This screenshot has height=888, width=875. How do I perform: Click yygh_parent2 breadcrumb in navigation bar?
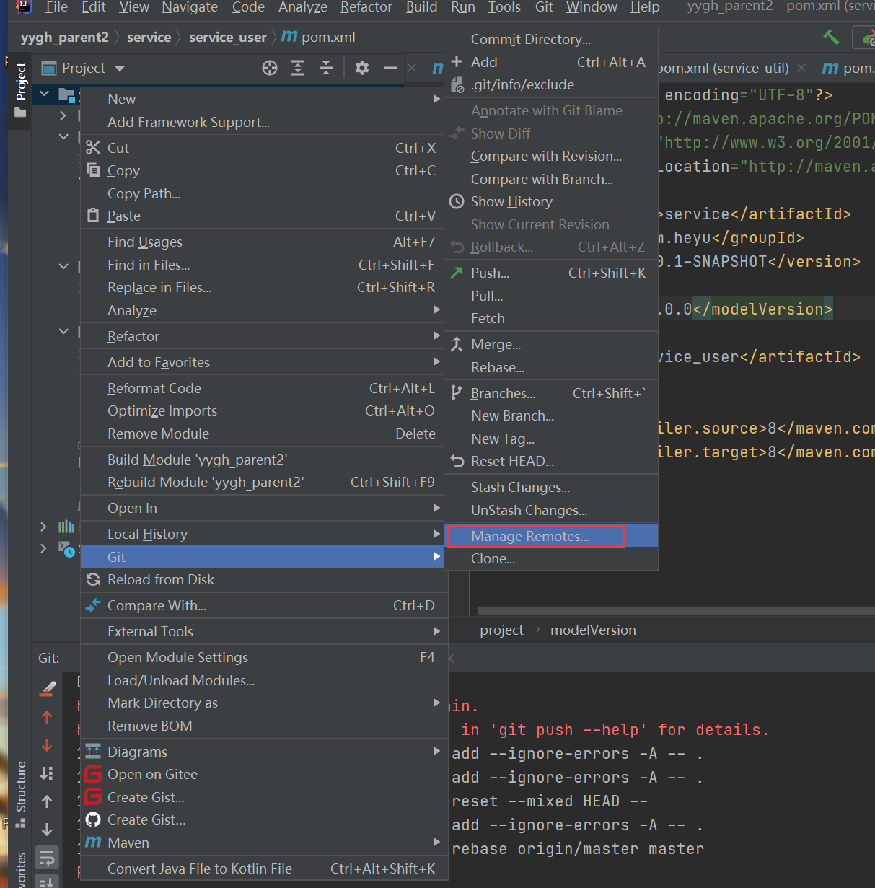(65, 37)
